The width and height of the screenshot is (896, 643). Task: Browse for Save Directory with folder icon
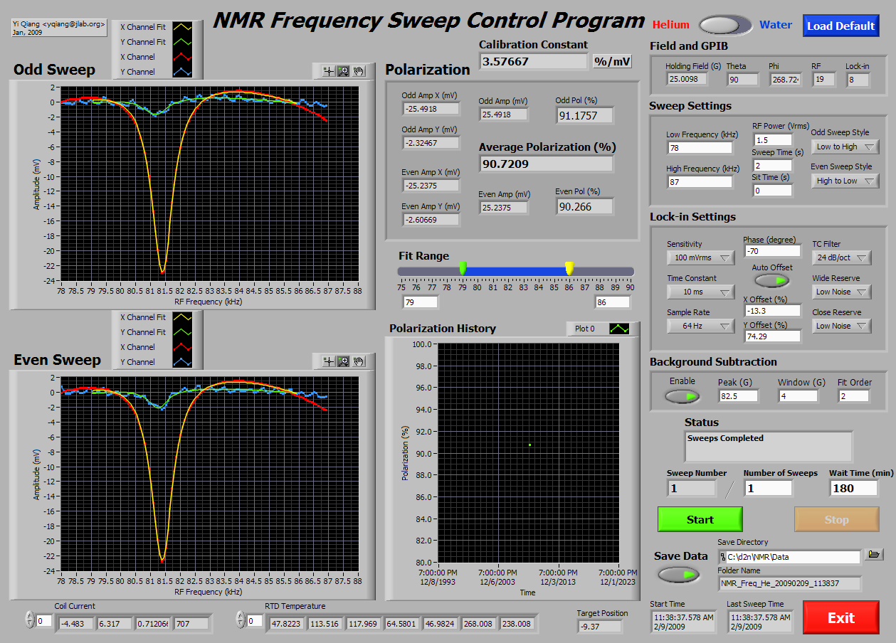tap(873, 554)
